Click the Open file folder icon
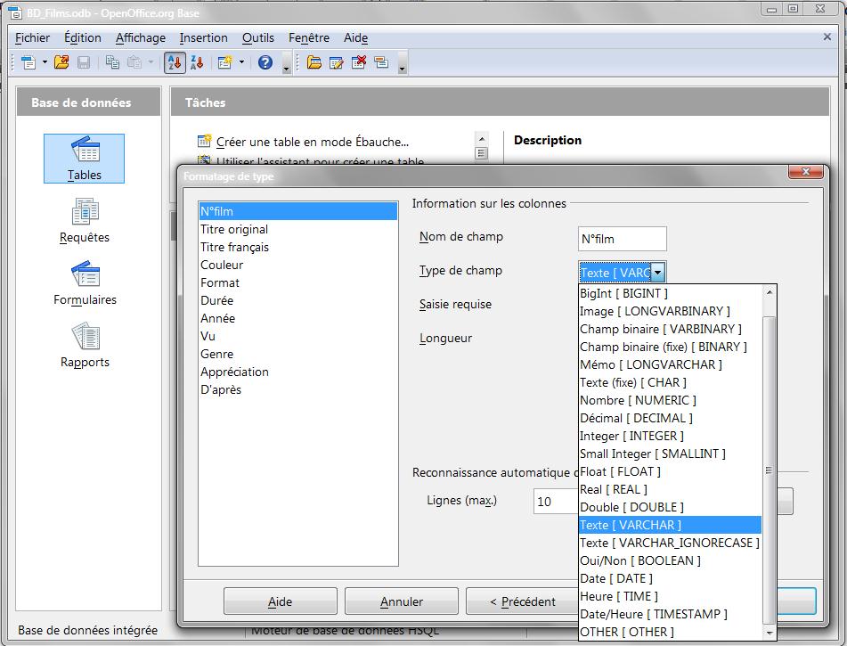This screenshot has width=847, height=646. pos(61,62)
